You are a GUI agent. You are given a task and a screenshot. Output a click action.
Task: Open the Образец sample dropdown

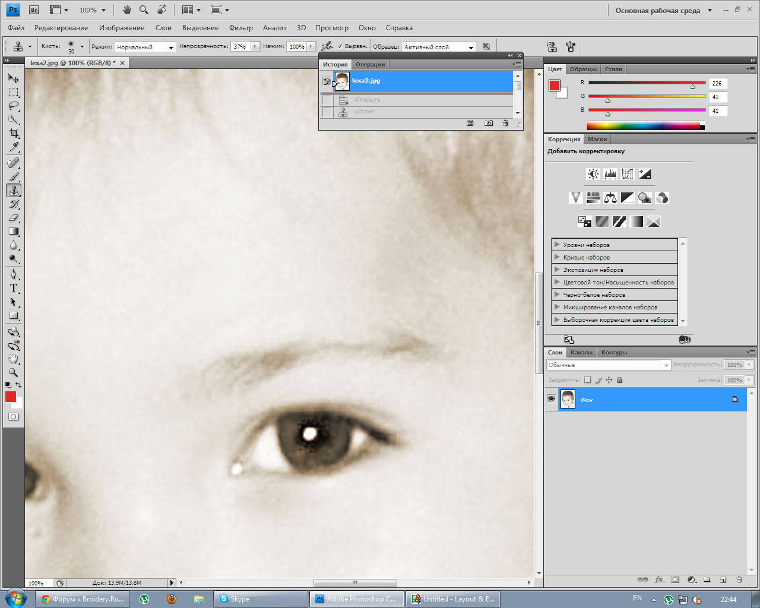439,47
